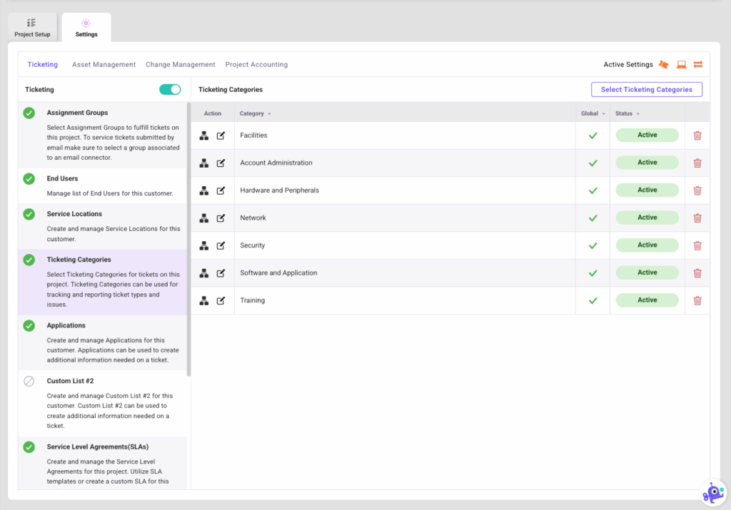This screenshot has height=510, width=731.
Task: Click the transfer arrows icon in Active Settings
Action: (x=697, y=64)
